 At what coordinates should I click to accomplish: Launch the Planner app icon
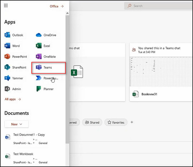[x=39, y=89]
